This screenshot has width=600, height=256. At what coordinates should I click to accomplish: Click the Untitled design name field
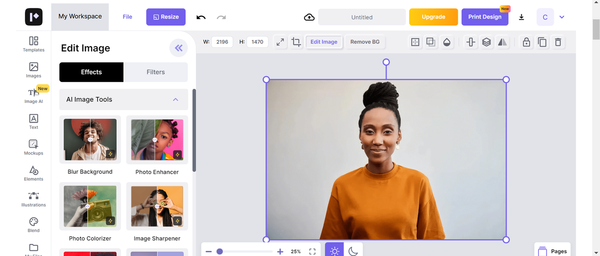pyautogui.click(x=362, y=17)
